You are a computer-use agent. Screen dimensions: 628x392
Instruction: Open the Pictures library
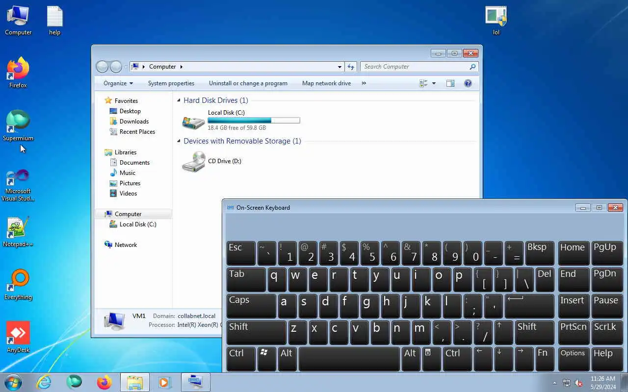130,183
